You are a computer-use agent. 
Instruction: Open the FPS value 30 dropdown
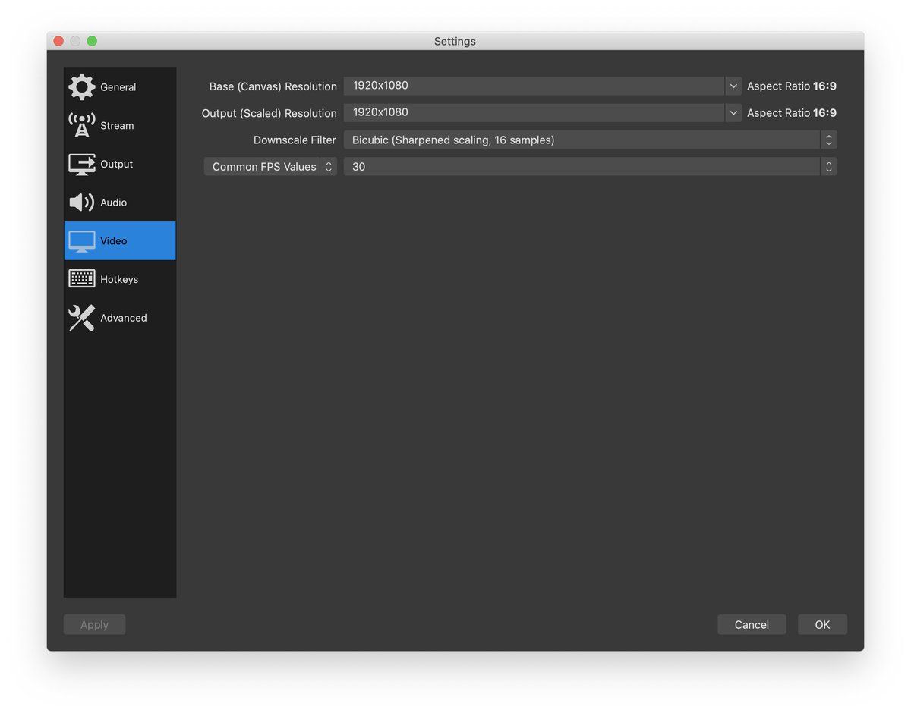590,167
